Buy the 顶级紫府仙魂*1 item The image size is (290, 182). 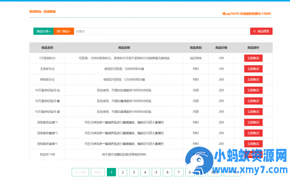253,123
